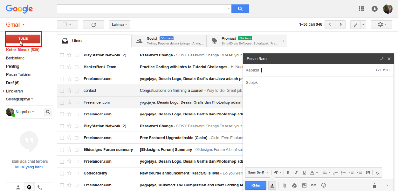Image resolution: width=398 pixels, height=191 pixels.
Task: Insert a link into the message
Action: pos(314,185)
